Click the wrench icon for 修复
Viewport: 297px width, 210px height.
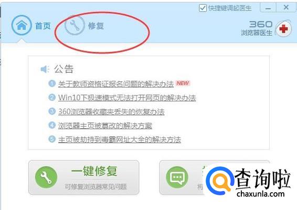pos(75,25)
